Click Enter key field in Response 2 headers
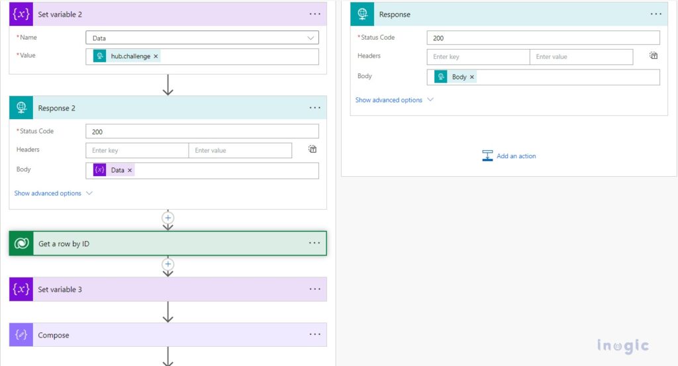This screenshot has width=678, height=366. [x=137, y=151]
